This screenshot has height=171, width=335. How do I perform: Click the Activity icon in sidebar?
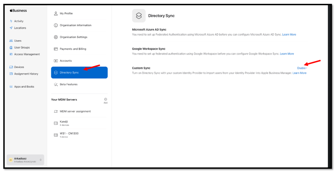pyautogui.click(x=11, y=21)
